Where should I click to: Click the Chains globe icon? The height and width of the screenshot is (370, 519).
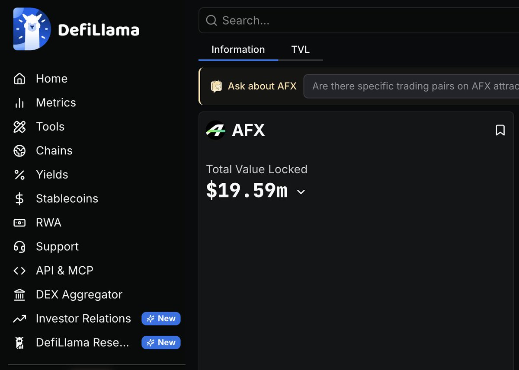pos(19,151)
